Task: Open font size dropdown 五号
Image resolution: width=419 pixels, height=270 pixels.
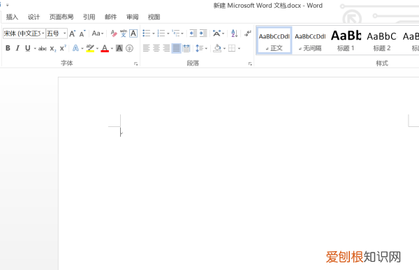Action: pyautogui.click(x=57, y=33)
